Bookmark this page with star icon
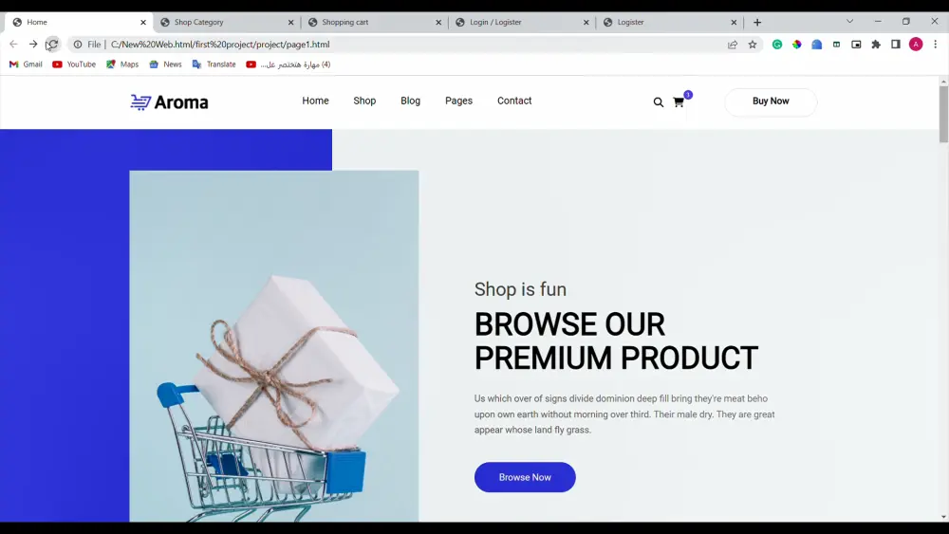Screen dimensions: 949x534 click(753, 45)
